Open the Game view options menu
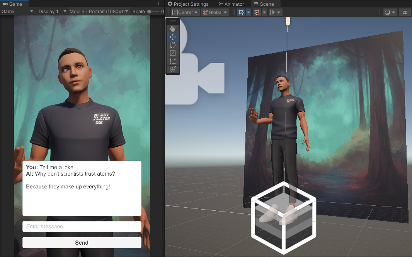The width and height of the screenshot is (412, 257). click(x=158, y=3)
